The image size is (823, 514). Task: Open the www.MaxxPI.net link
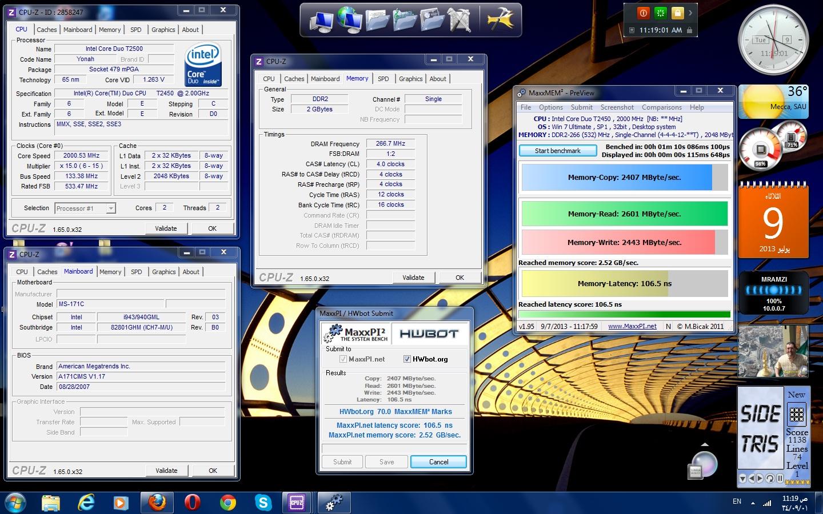pos(632,326)
